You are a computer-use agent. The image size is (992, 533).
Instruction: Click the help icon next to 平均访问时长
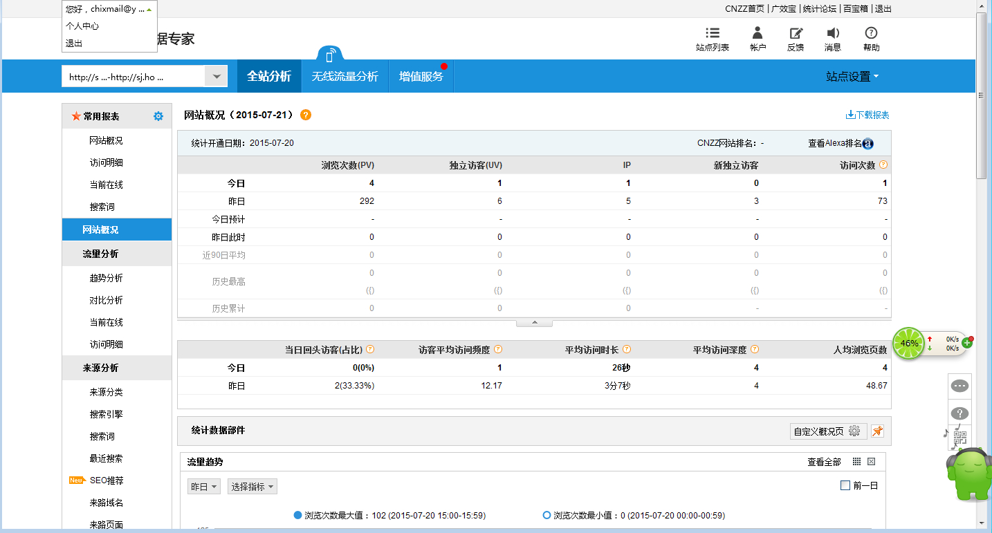pos(627,350)
